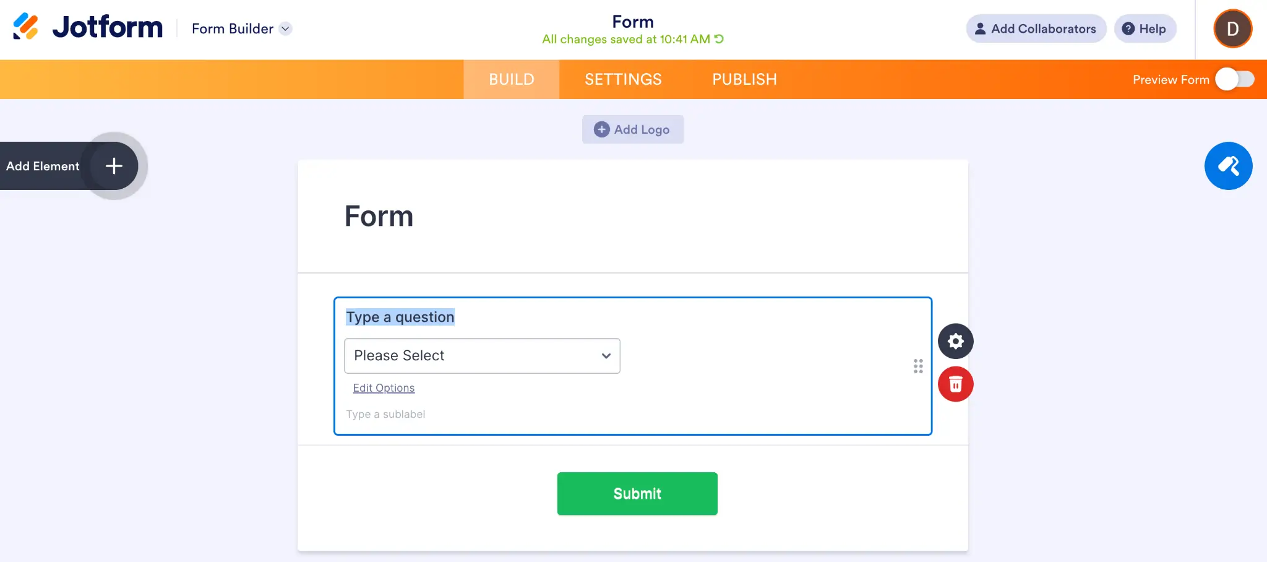Open the Form Designer paint roller

(x=1229, y=166)
